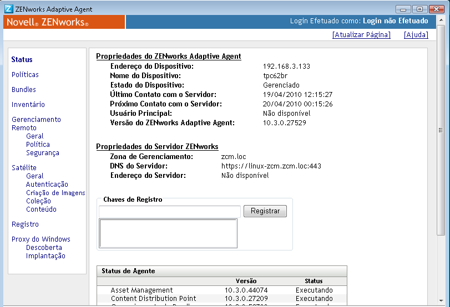Click the Status column header in agent table
Viewport: 450px width, 307px height.
tap(314, 281)
